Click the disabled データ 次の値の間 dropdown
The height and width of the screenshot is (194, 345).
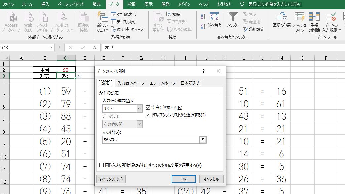click(123, 124)
